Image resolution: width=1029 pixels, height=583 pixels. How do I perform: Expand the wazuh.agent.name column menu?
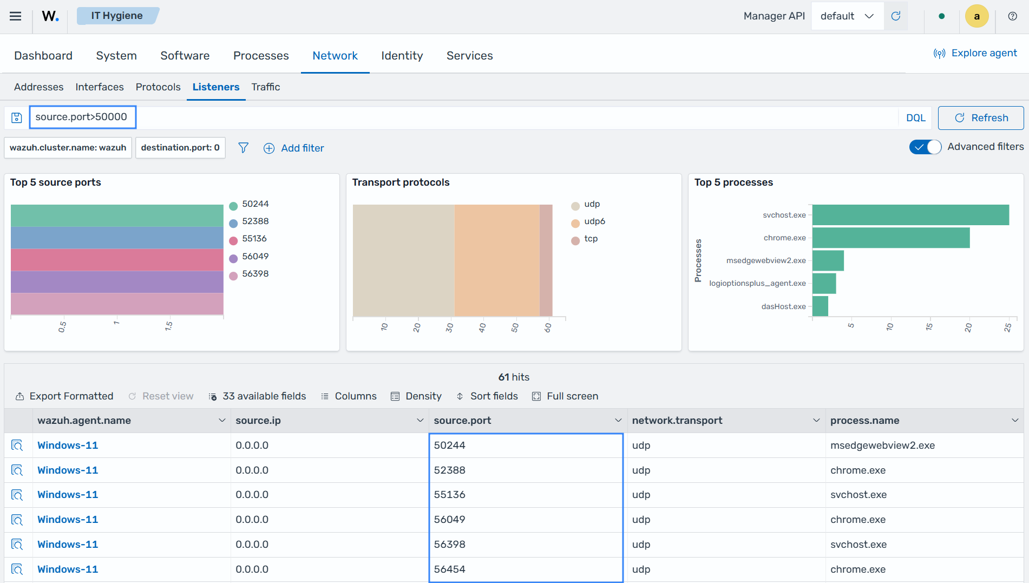click(x=222, y=421)
